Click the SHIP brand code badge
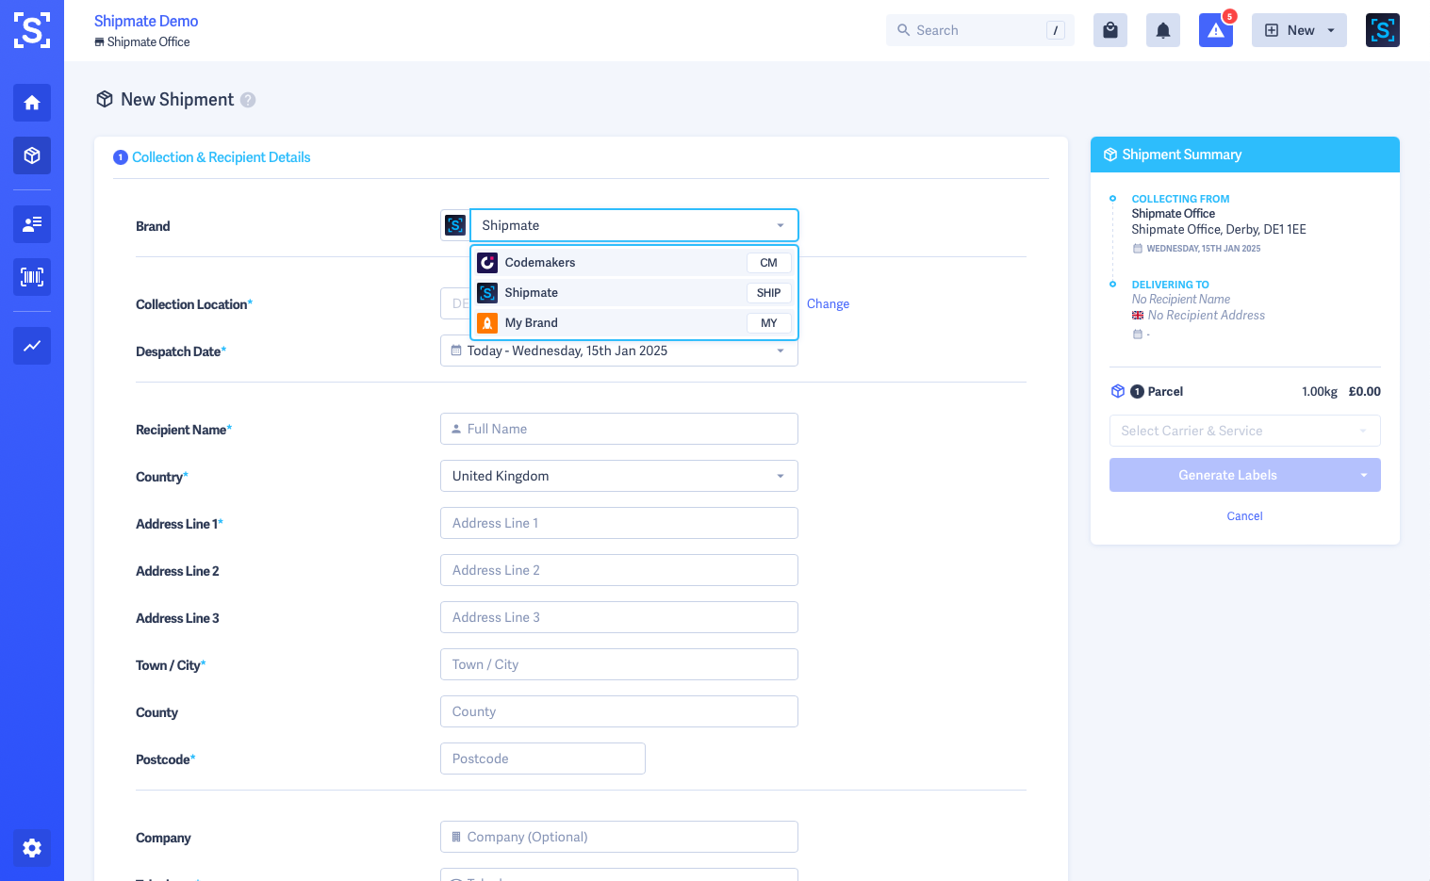1430x881 pixels. tap(769, 293)
